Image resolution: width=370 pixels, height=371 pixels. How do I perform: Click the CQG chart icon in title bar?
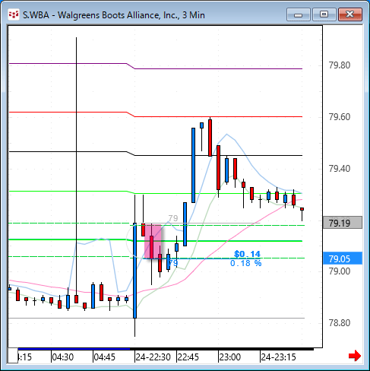point(14,14)
